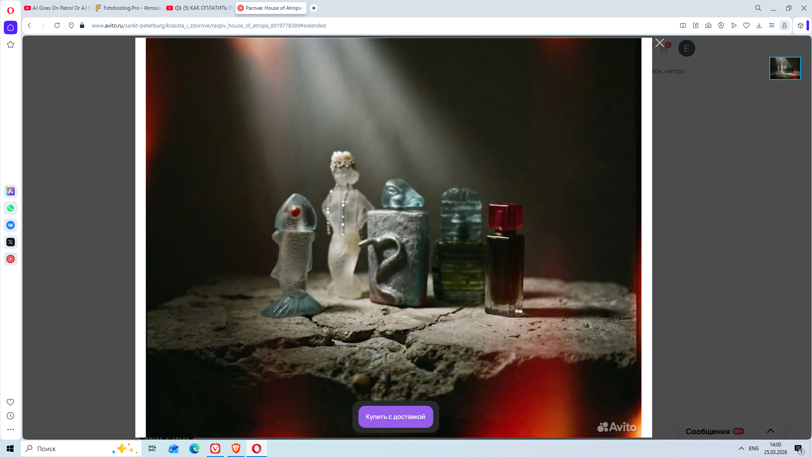Open Opera history clock icon

pos(11,416)
